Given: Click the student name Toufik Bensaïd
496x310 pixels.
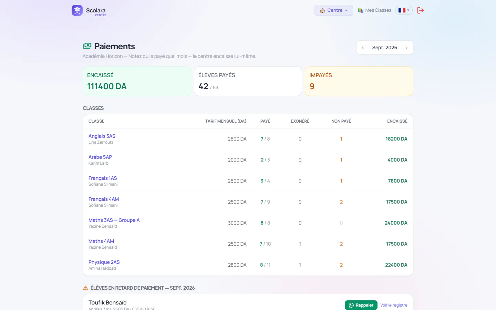Looking at the screenshot, I should (107, 302).
